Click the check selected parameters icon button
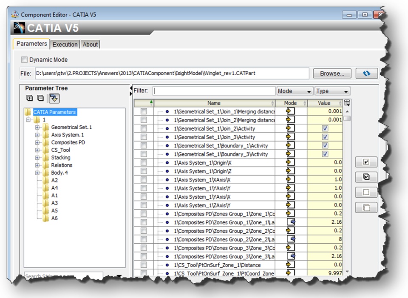The width and height of the screenshot is (408, 298). point(366,162)
